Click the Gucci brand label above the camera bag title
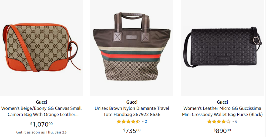This screenshot has height=137, width=266. tap(41, 102)
